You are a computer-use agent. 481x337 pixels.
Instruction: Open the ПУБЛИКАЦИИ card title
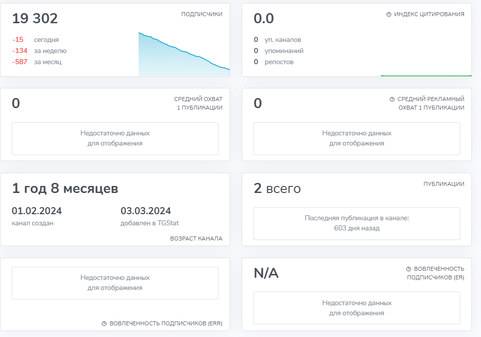(x=444, y=184)
